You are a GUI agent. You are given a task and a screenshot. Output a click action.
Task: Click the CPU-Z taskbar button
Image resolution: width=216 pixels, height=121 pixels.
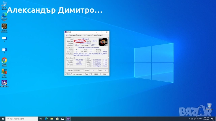[x=68, y=119]
